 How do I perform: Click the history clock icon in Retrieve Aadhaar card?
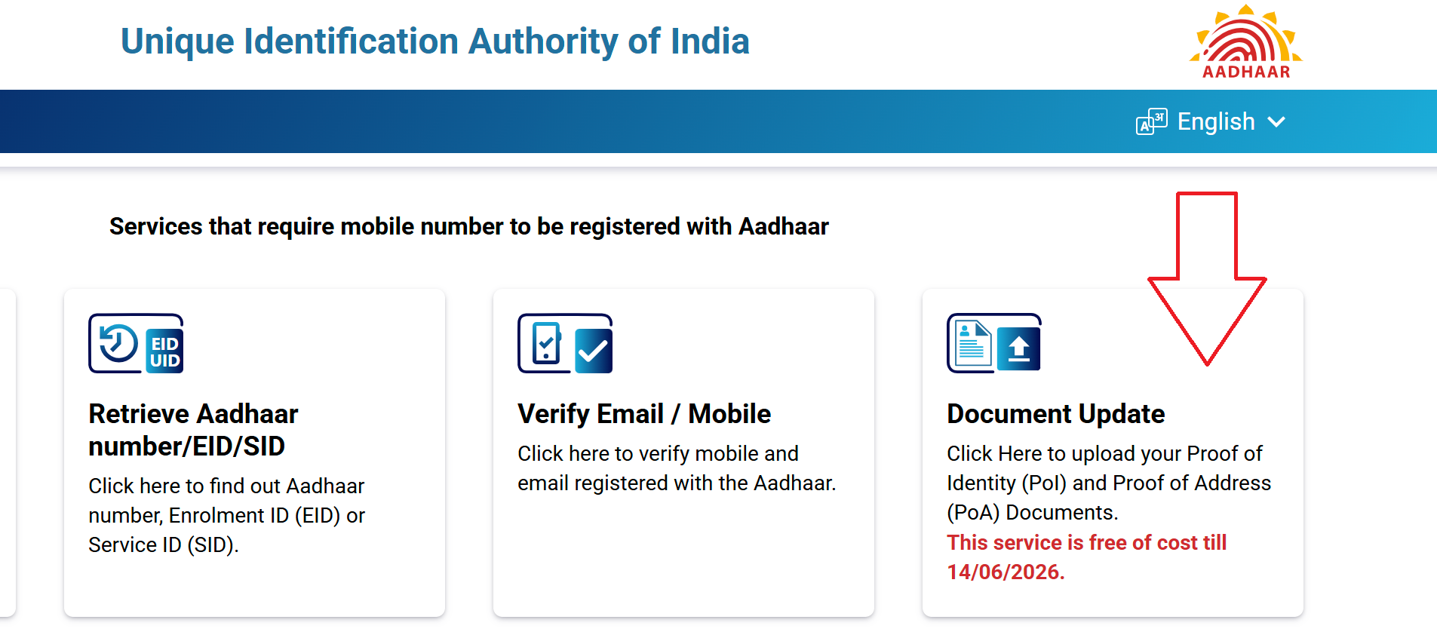pos(118,344)
